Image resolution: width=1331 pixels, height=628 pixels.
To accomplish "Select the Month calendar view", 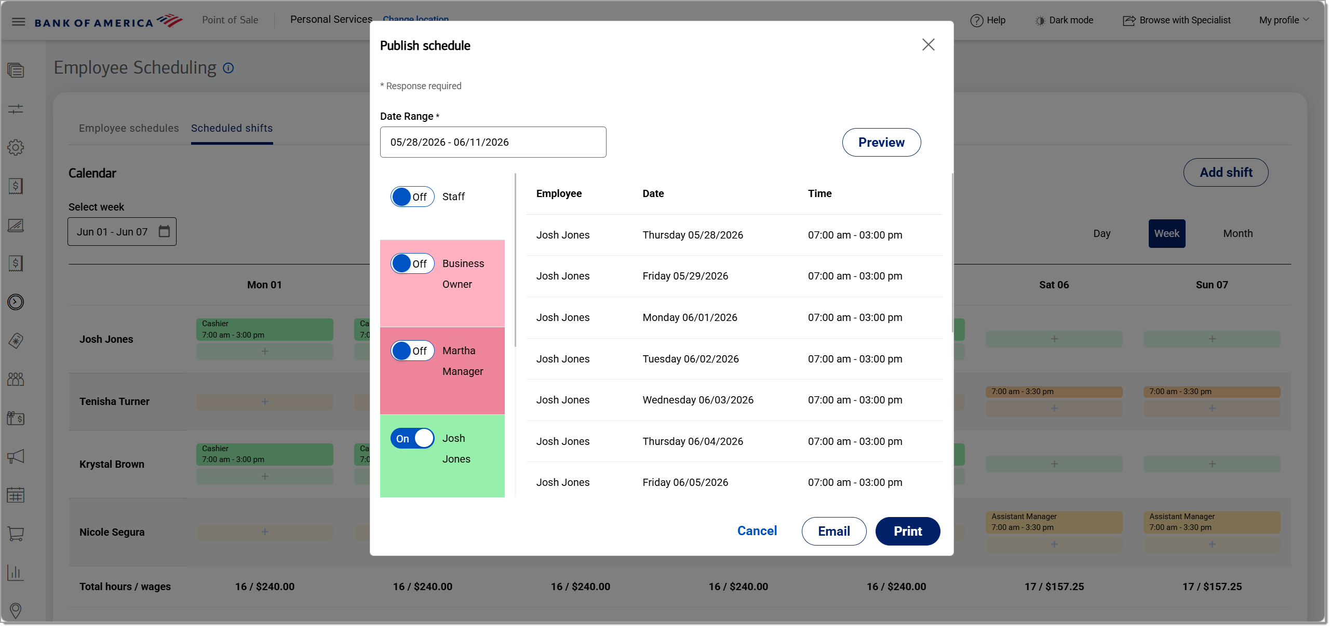I will 1238,233.
